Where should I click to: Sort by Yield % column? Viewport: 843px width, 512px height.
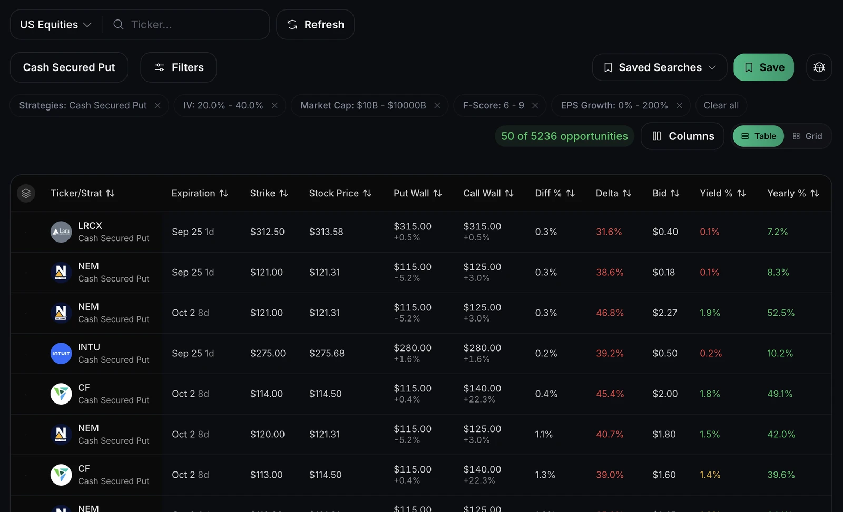point(723,194)
